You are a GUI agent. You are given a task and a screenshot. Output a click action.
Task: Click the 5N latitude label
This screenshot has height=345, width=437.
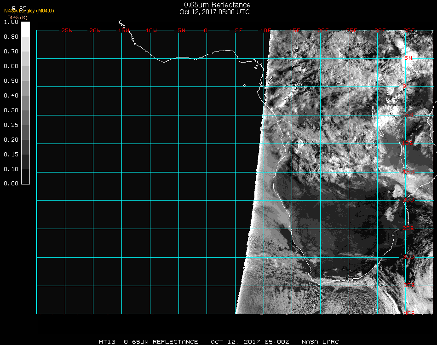pyautogui.click(x=408, y=58)
